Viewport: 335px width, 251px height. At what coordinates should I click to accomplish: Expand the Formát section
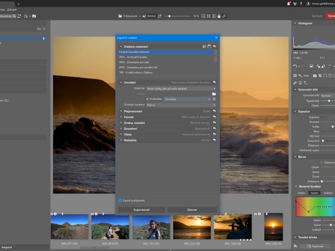pyautogui.click(x=121, y=117)
